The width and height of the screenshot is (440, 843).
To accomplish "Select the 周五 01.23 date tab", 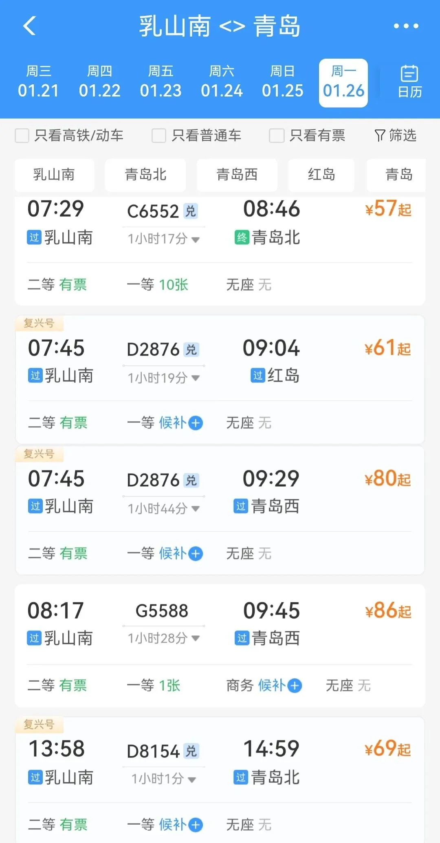I will (161, 82).
